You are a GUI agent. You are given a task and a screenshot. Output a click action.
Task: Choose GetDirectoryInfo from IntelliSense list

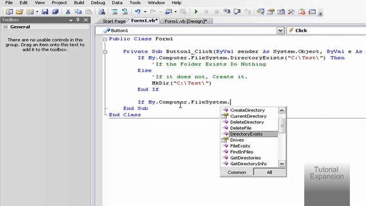(248, 164)
